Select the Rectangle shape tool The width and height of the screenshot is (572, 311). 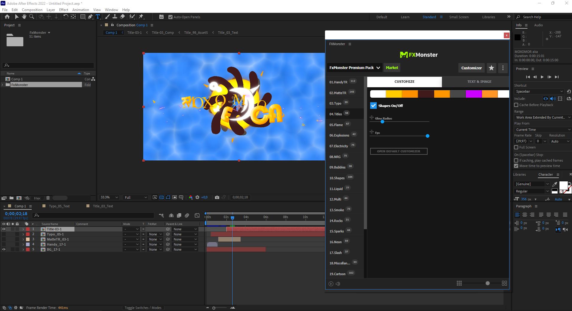click(83, 17)
